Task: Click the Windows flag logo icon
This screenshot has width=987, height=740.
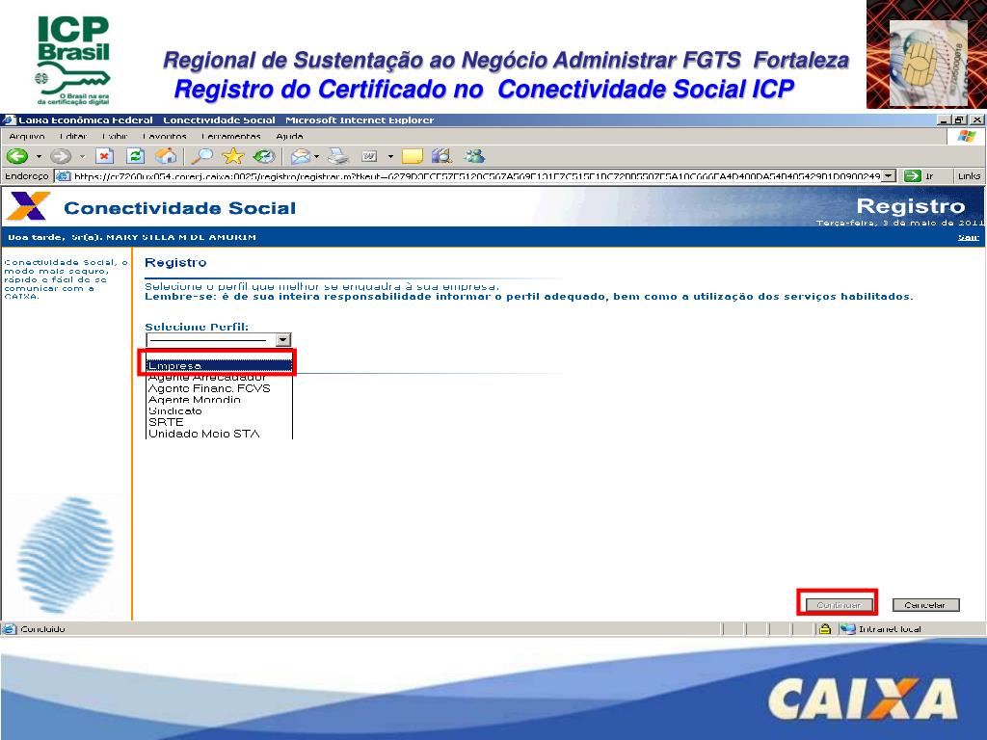Action: coord(966,136)
